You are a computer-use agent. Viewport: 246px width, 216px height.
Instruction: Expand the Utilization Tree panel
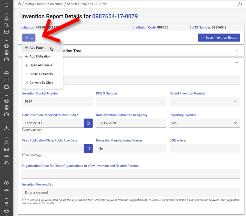237,51
